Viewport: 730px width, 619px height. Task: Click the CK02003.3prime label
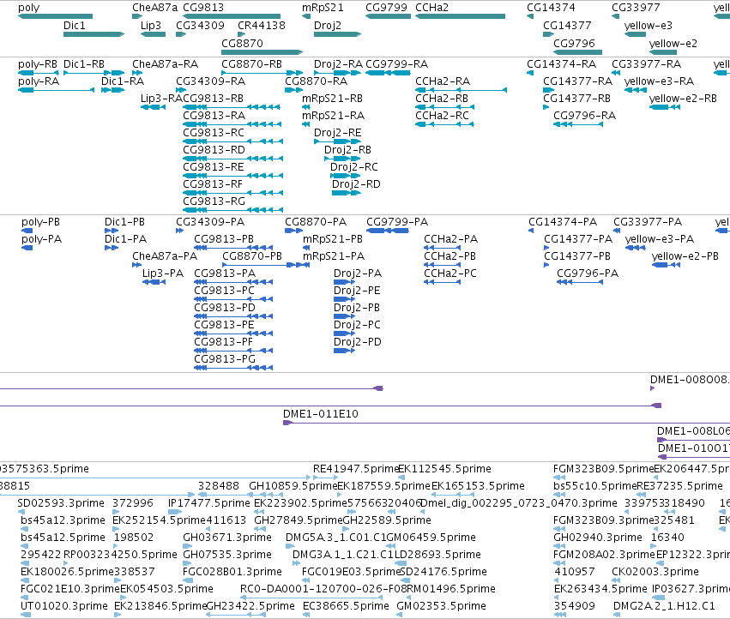coord(655,571)
